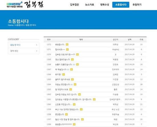This screenshot has height=127, width=157.
Task: Click the Home breadcrumb link
Action: pyautogui.click(x=11, y=25)
